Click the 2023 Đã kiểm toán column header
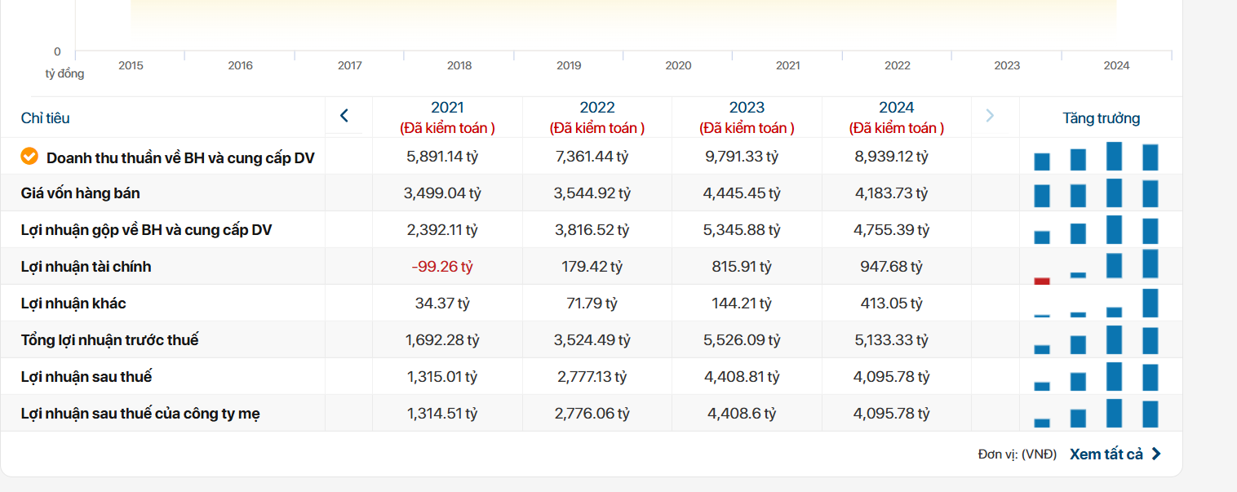Viewport: 1237px width, 492px height. pos(747,117)
